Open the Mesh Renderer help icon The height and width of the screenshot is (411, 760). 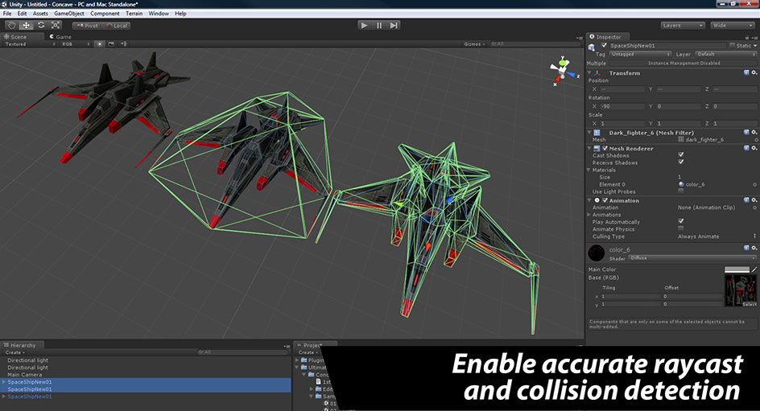pos(746,148)
